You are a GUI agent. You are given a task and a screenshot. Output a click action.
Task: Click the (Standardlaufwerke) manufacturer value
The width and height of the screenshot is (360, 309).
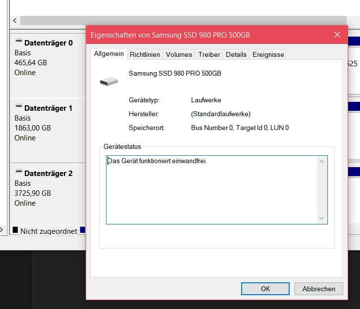click(221, 114)
